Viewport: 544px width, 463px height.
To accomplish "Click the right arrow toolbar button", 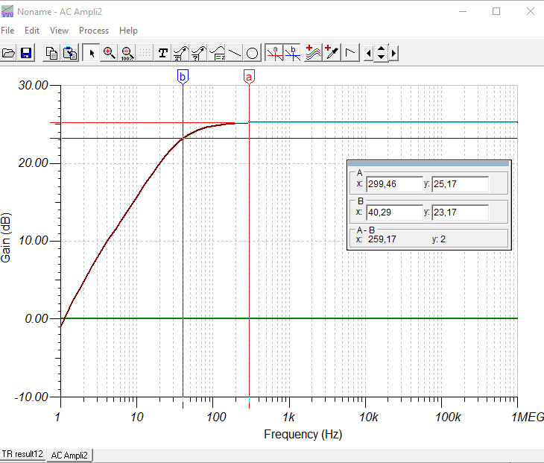I will 393,53.
